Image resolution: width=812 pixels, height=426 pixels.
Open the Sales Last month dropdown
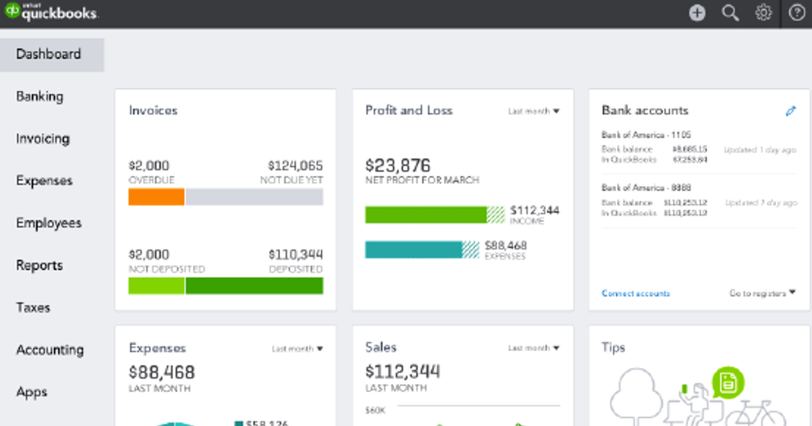coord(534,348)
